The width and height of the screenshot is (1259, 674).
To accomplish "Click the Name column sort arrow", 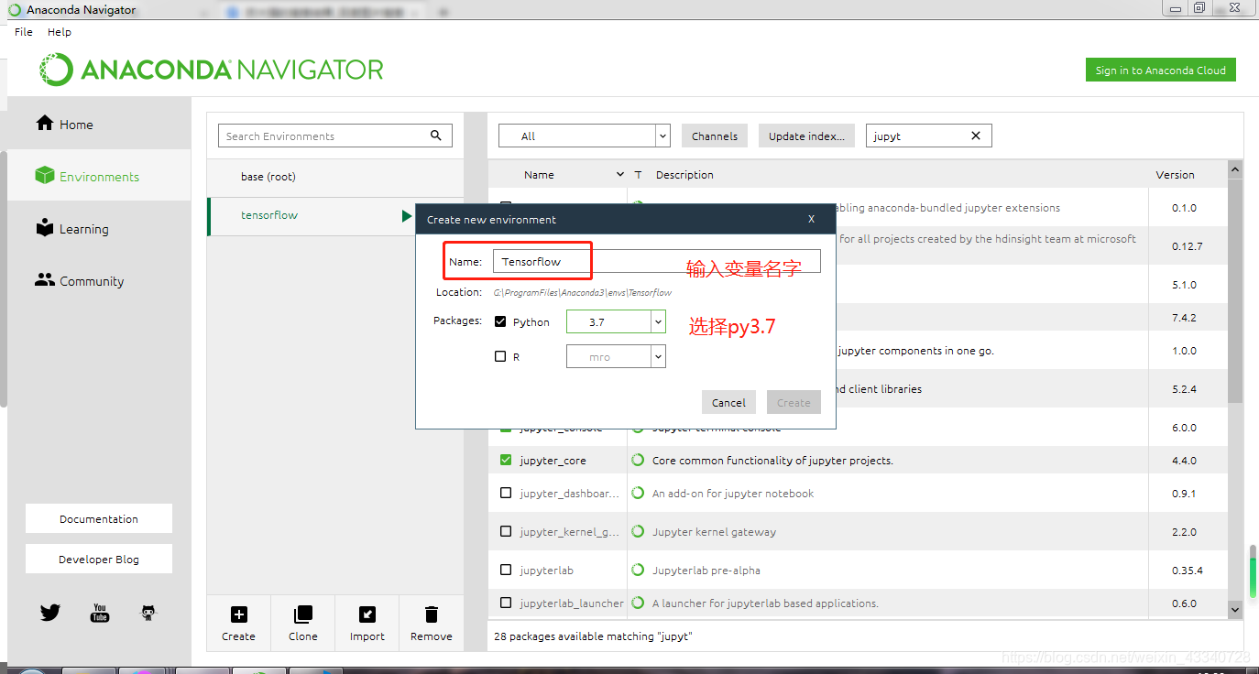I will coord(620,174).
